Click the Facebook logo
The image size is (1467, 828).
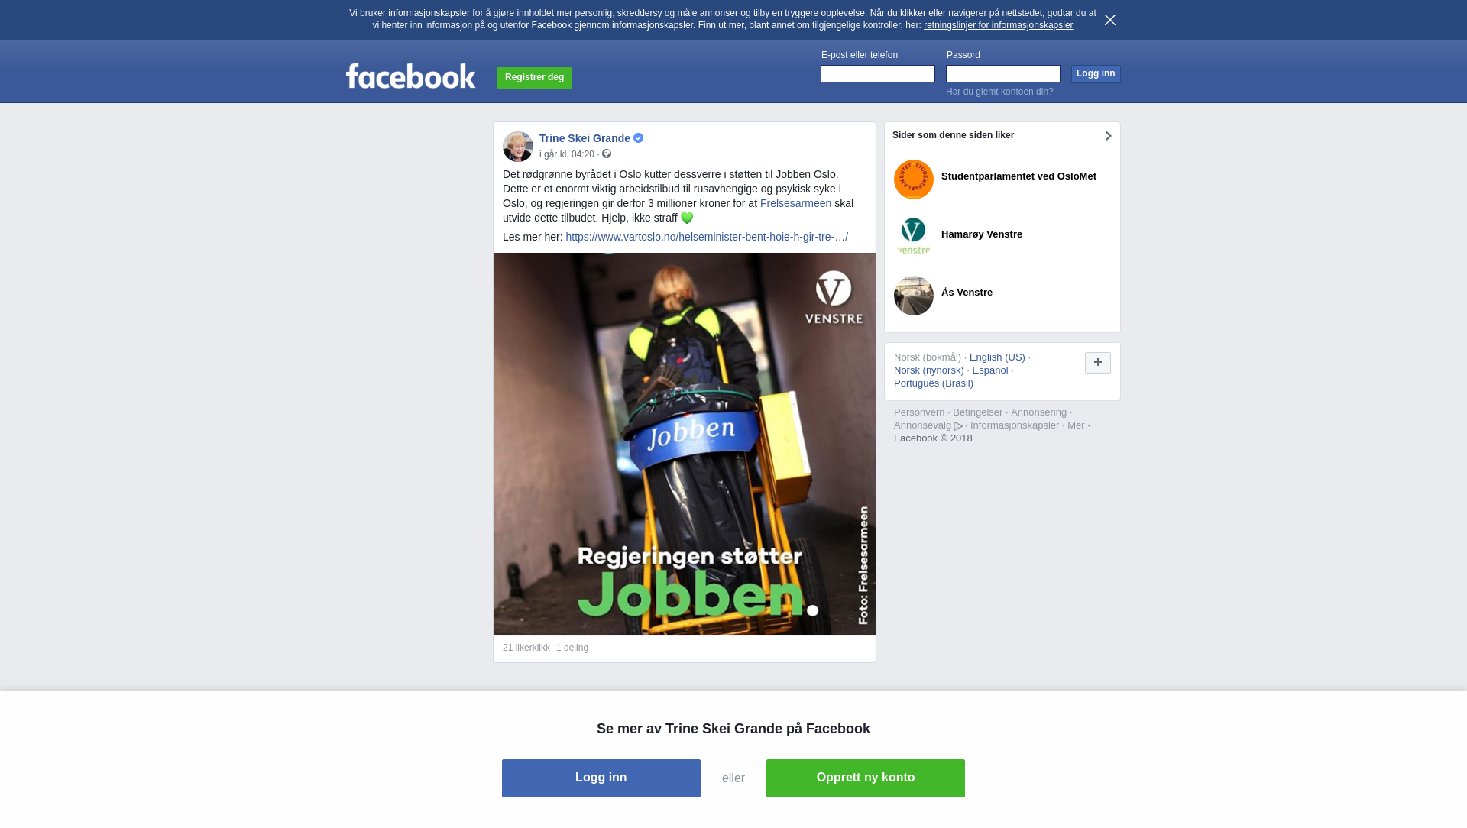point(410,76)
